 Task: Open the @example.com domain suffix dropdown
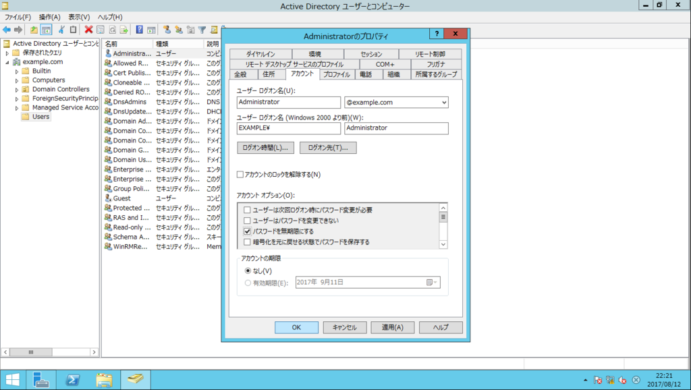(444, 102)
